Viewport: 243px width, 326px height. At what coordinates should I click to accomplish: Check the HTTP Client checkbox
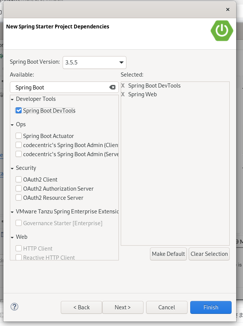(19, 248)
